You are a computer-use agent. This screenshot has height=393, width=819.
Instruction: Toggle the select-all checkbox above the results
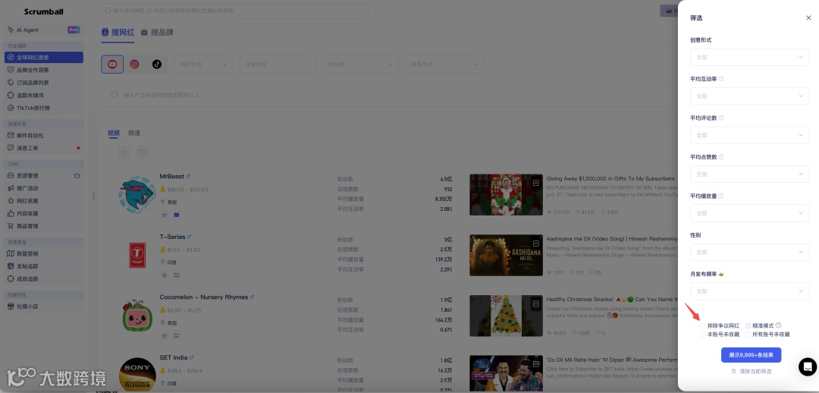coord(110,152)
